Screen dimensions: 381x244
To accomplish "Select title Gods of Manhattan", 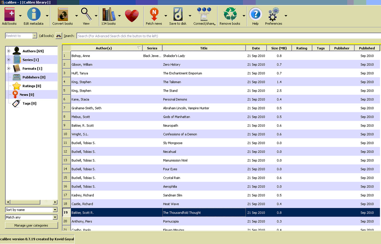I will pos(177,117).
